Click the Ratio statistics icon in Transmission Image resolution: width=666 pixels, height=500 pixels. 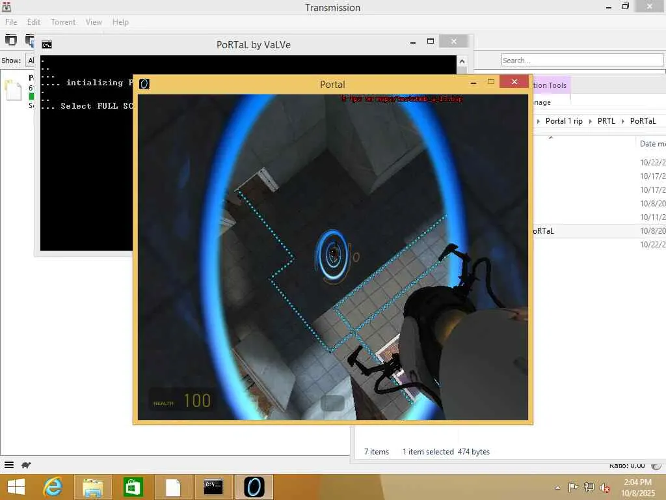[656, 466]
